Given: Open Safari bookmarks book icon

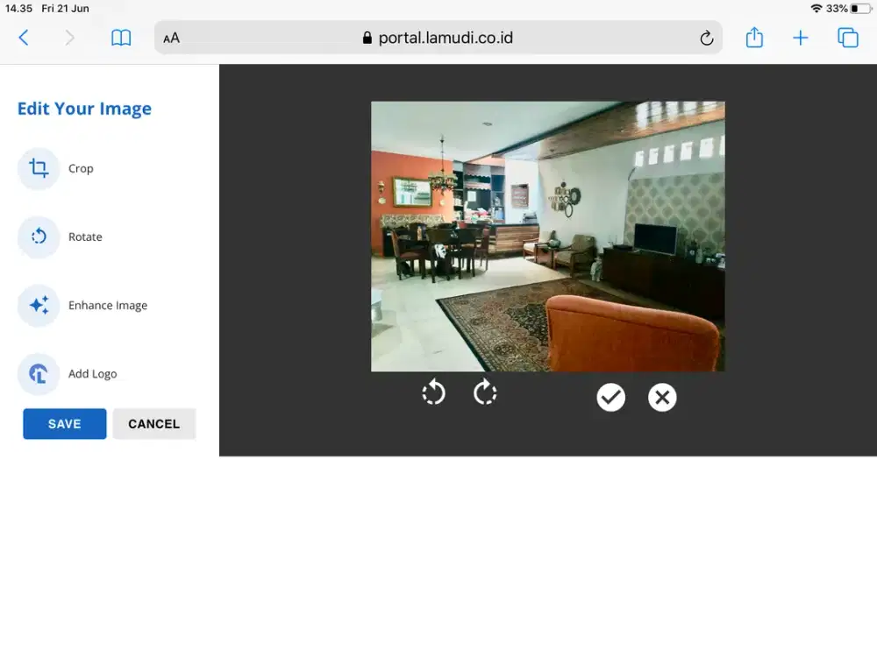Looking at the screenshot, I should click(121, 38).
